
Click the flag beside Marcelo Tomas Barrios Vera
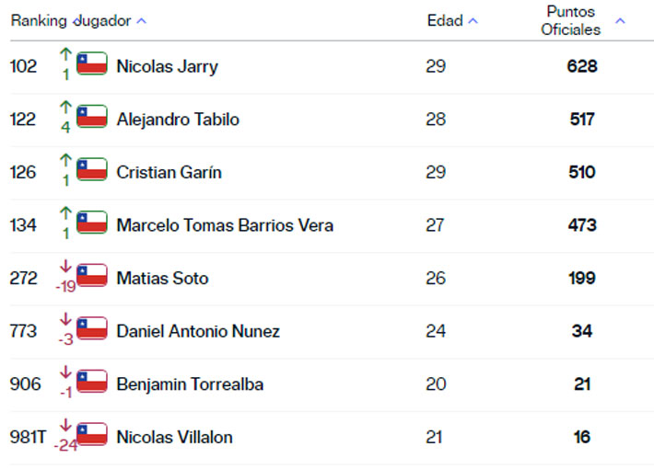92,223
